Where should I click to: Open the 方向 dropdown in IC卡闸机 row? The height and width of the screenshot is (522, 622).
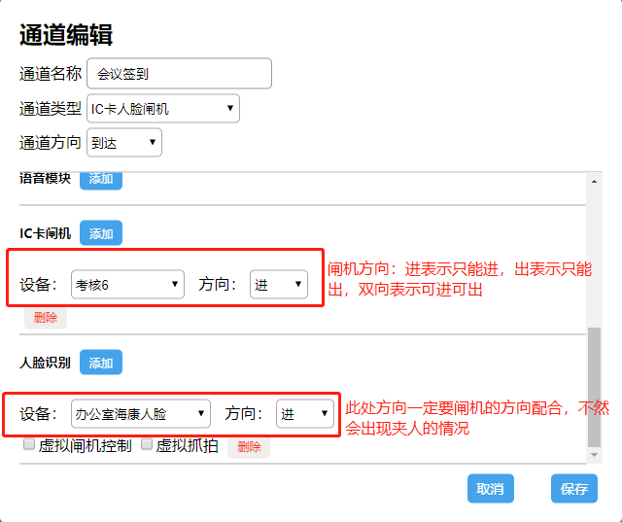279,285
